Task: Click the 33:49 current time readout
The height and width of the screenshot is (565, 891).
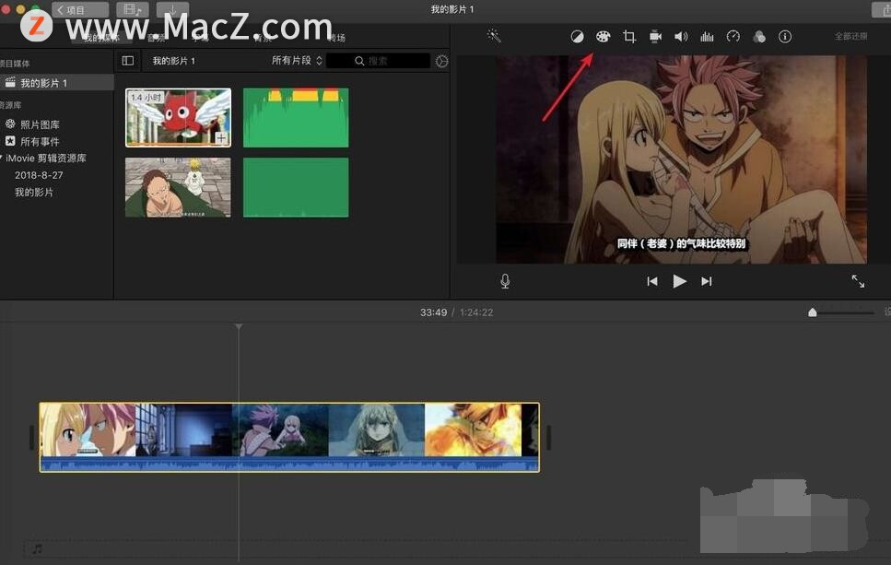Action: [434, 312]
